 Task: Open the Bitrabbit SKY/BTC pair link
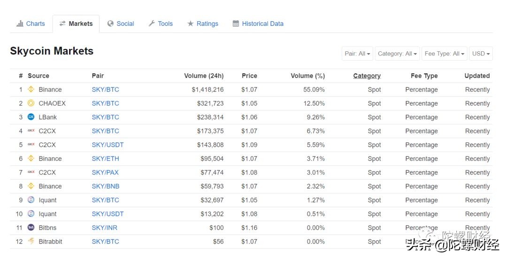[x=106, y=242]
